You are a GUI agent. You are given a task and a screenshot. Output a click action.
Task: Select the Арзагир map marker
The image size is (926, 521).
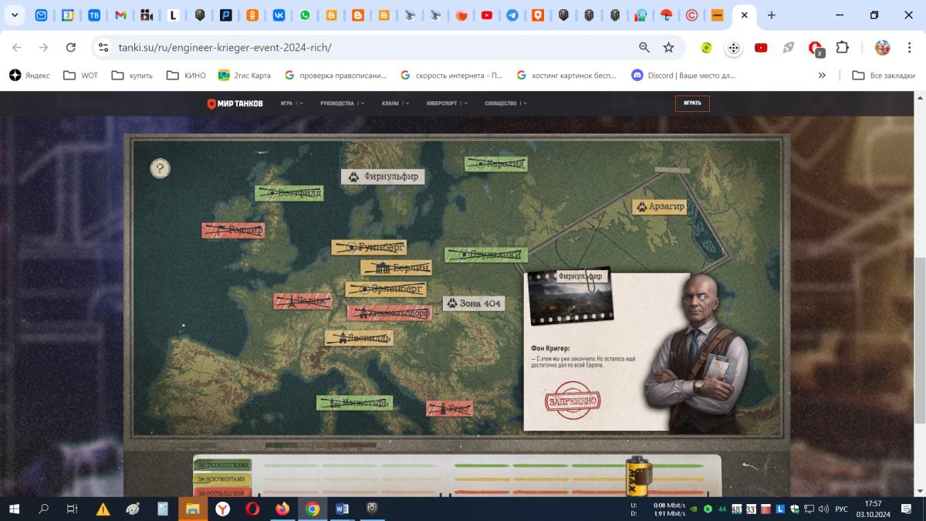(660, 207)
